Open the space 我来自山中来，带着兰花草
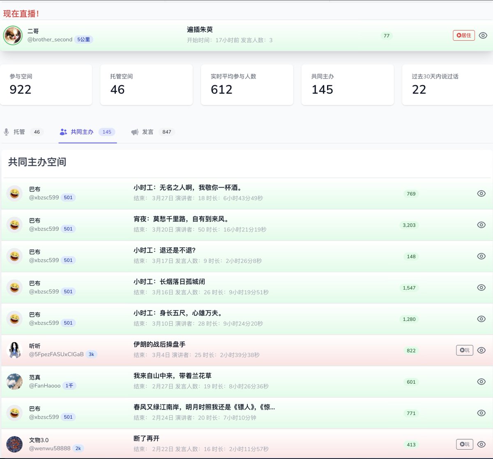This screenshot has width=493, height=459. tap(173, 376)
